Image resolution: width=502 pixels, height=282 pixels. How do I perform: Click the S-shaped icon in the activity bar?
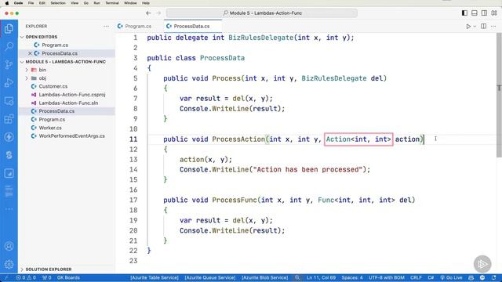(x=9, y=155)
